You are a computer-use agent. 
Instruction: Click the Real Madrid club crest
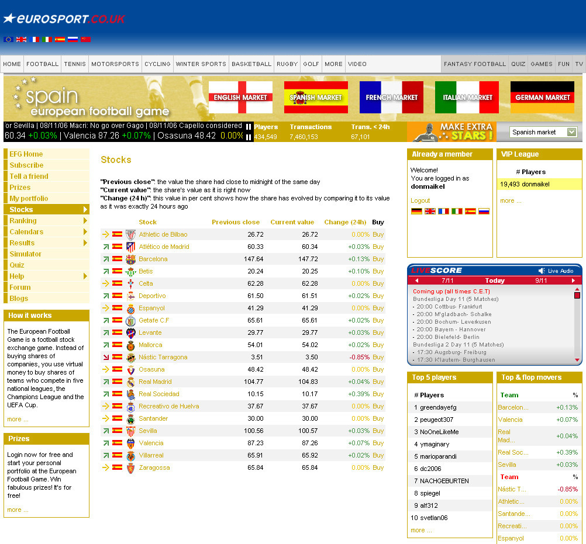pos(130,382)
